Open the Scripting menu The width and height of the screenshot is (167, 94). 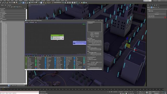click(48, 1)
